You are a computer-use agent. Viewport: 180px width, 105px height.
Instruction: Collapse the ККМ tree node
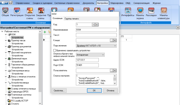(x=6, y=35)
